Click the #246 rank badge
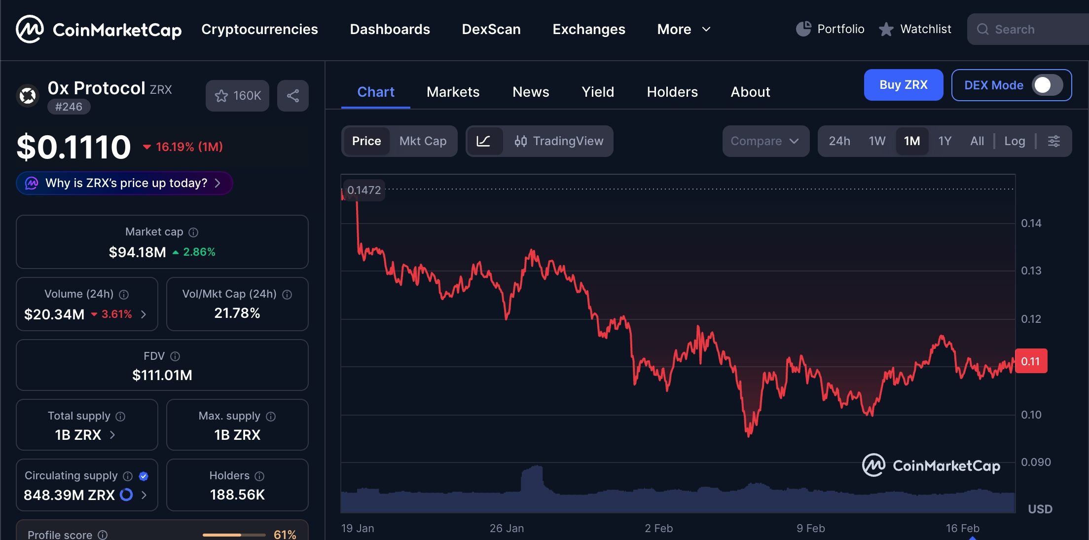Image resolution: width=1089 pixels, height=540 pixels. pyautogui.click(x=69, y=107)
